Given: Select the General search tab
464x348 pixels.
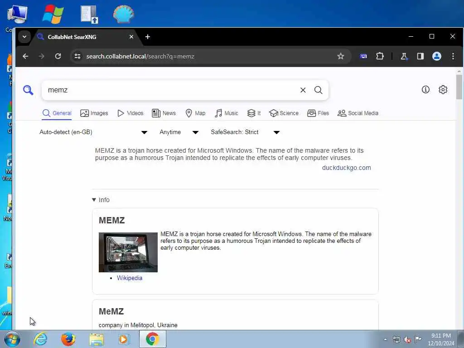Looking at the screenshot, I should tap(57, 113).
